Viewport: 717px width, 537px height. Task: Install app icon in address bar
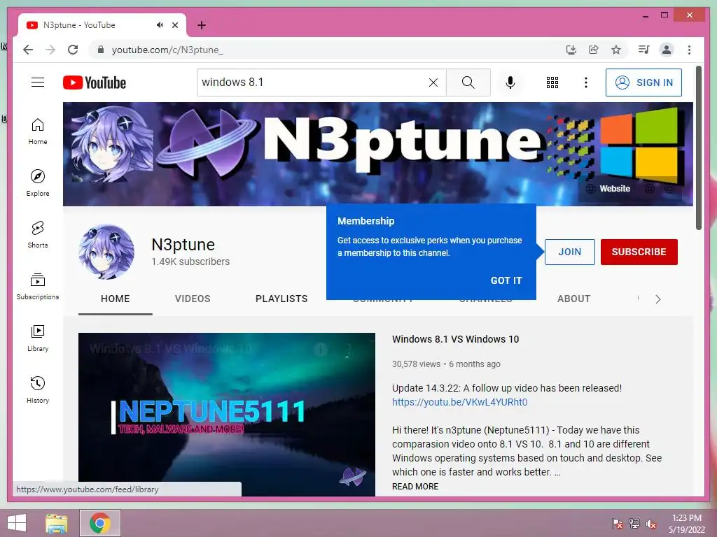[x=571, y=50]
